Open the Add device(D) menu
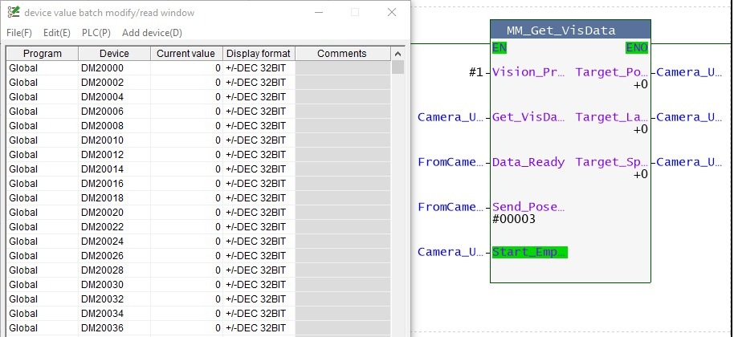Screen dimensions: 734x337 click(152, 33)
